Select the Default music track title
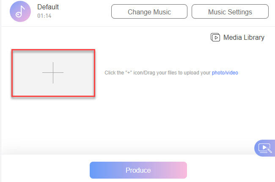 48,7
